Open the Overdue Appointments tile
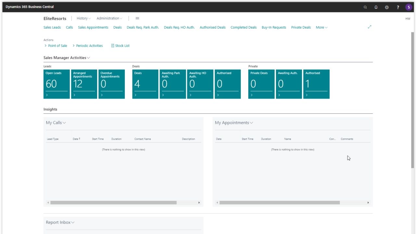The width and height of the screenshot is (416, 234). pos(111,84)
